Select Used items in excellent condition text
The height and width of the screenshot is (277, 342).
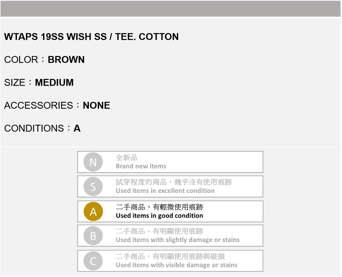coord(165,191)
